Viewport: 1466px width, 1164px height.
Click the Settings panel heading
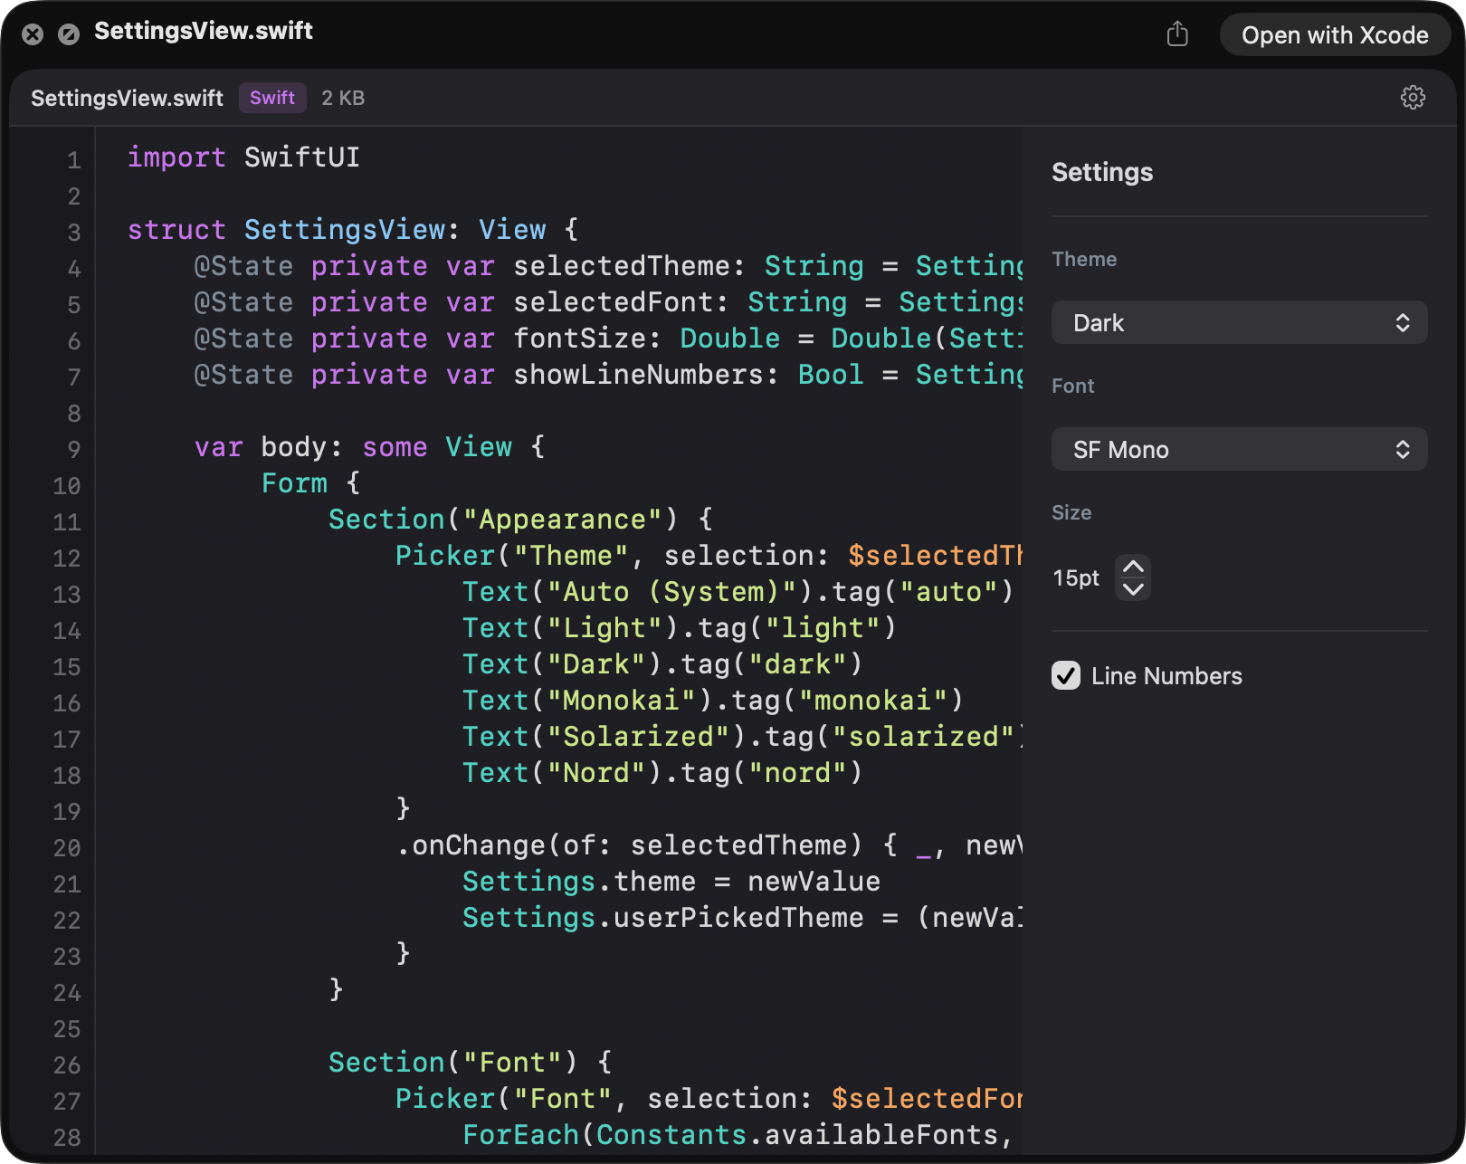(1102, 172)
